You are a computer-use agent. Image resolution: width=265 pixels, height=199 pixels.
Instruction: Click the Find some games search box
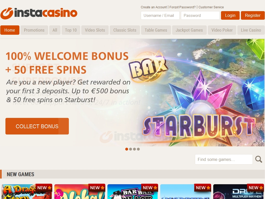tap(224, 159)
